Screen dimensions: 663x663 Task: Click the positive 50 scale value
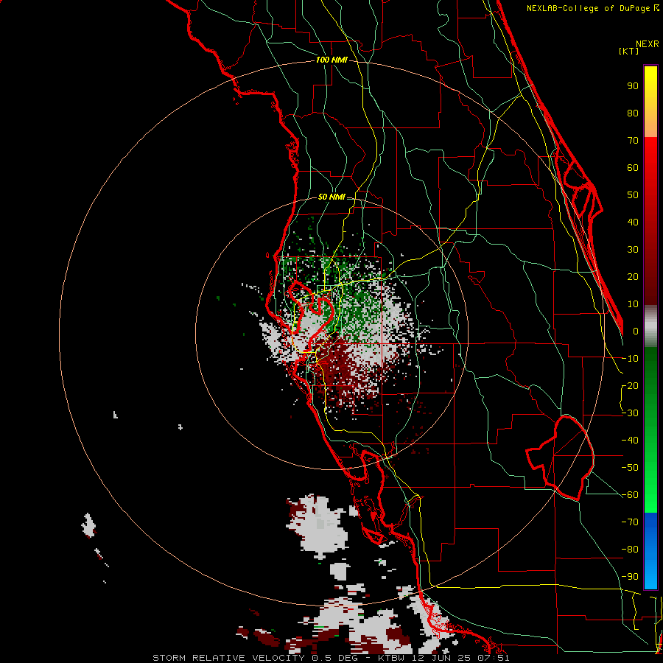633,195
